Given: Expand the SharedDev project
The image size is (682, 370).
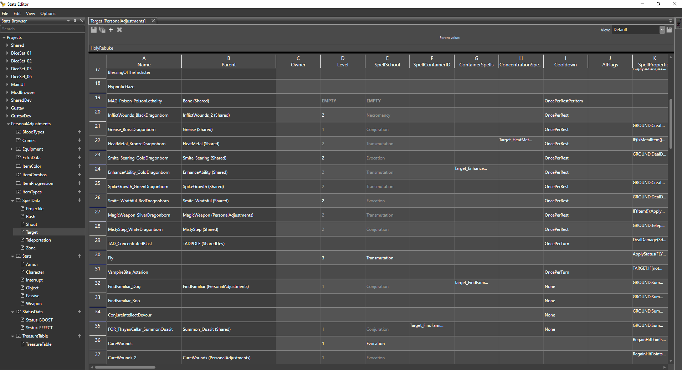Looking at the screenshot, I should tap(7, 100).
